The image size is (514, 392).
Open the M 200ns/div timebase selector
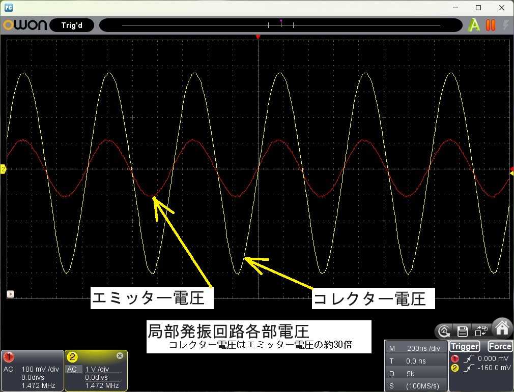416,348
